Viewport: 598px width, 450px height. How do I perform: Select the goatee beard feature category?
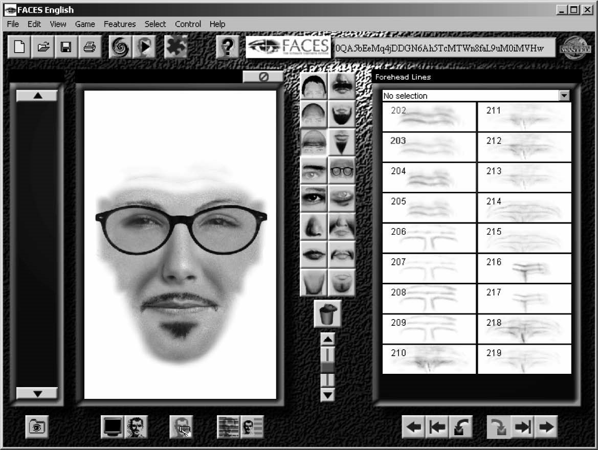tap(342, 142)
